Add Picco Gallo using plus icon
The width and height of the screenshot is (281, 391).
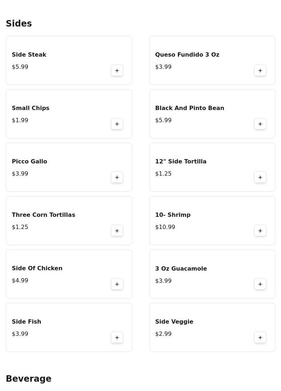[x=117, y=177]
